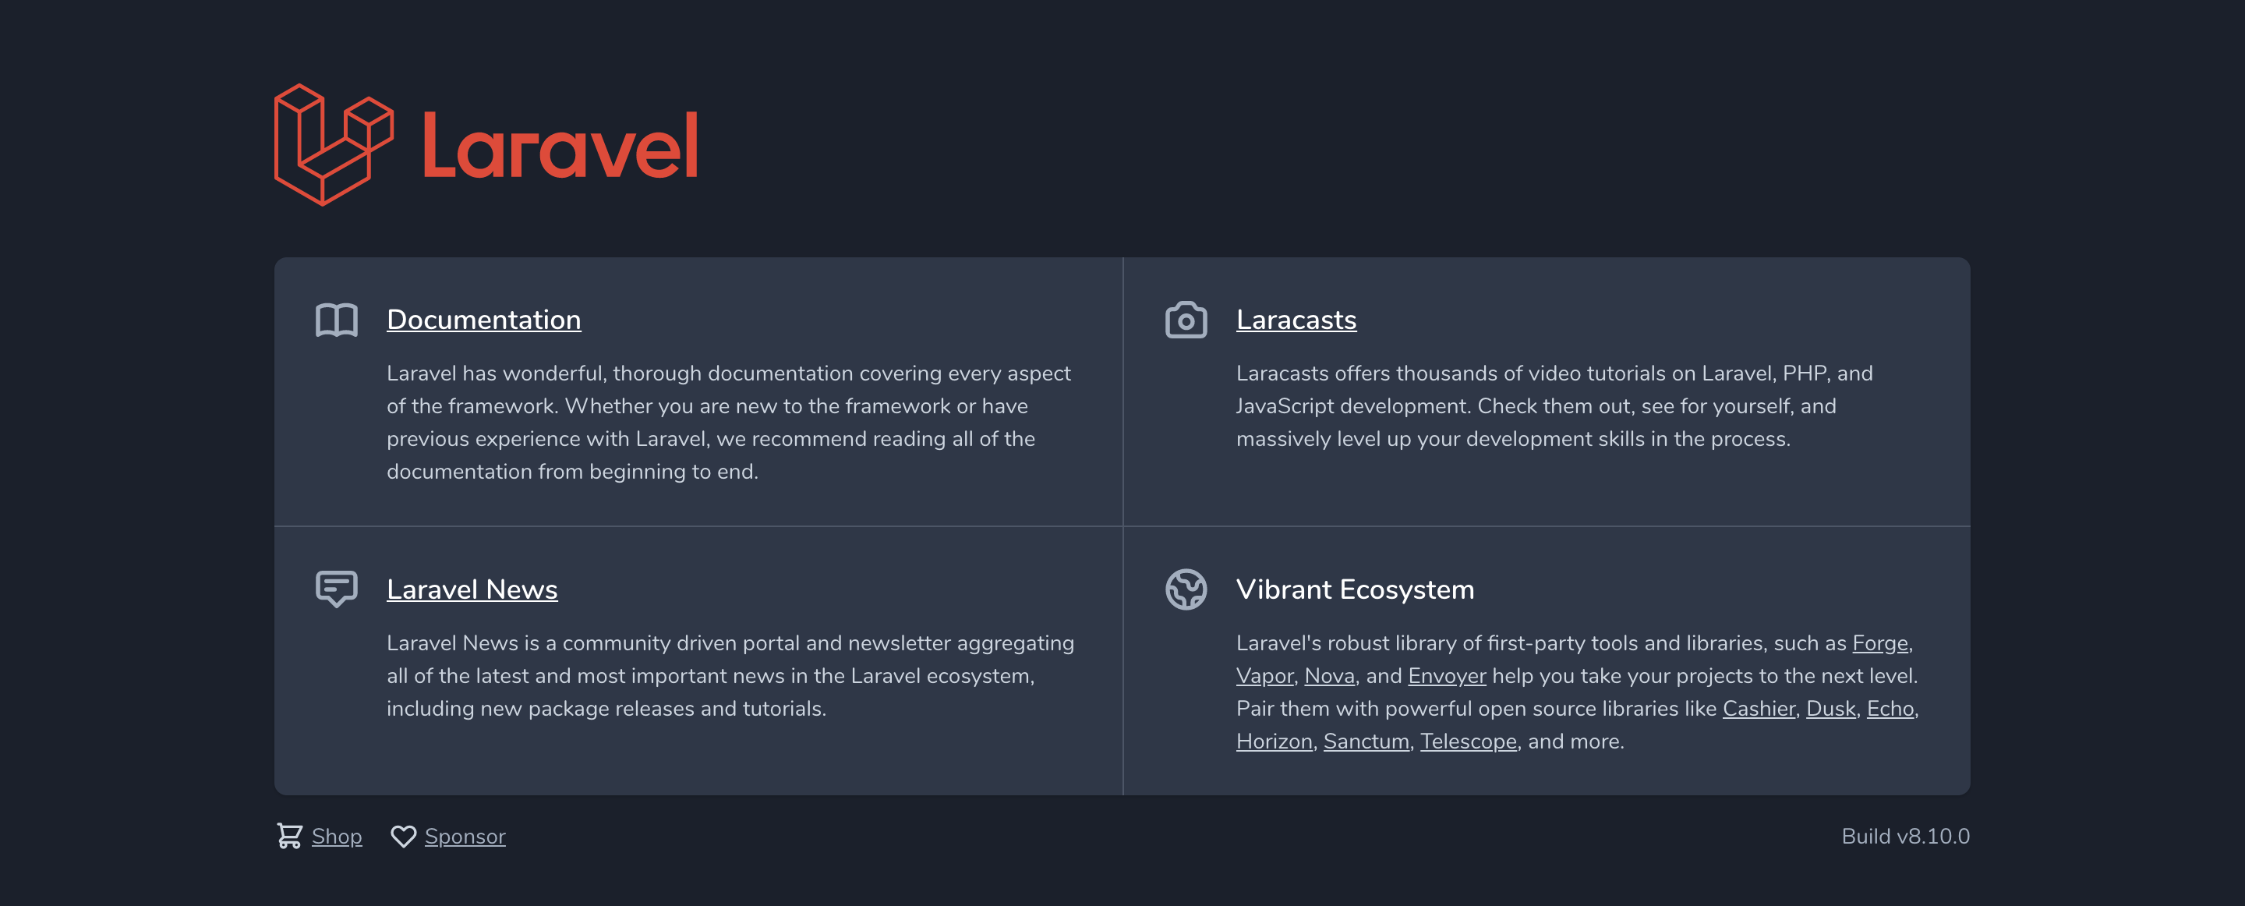Click the camera icon beside Laracasts
The width and height of the screenshot is (2245, 906).
tap(1186, 319)
